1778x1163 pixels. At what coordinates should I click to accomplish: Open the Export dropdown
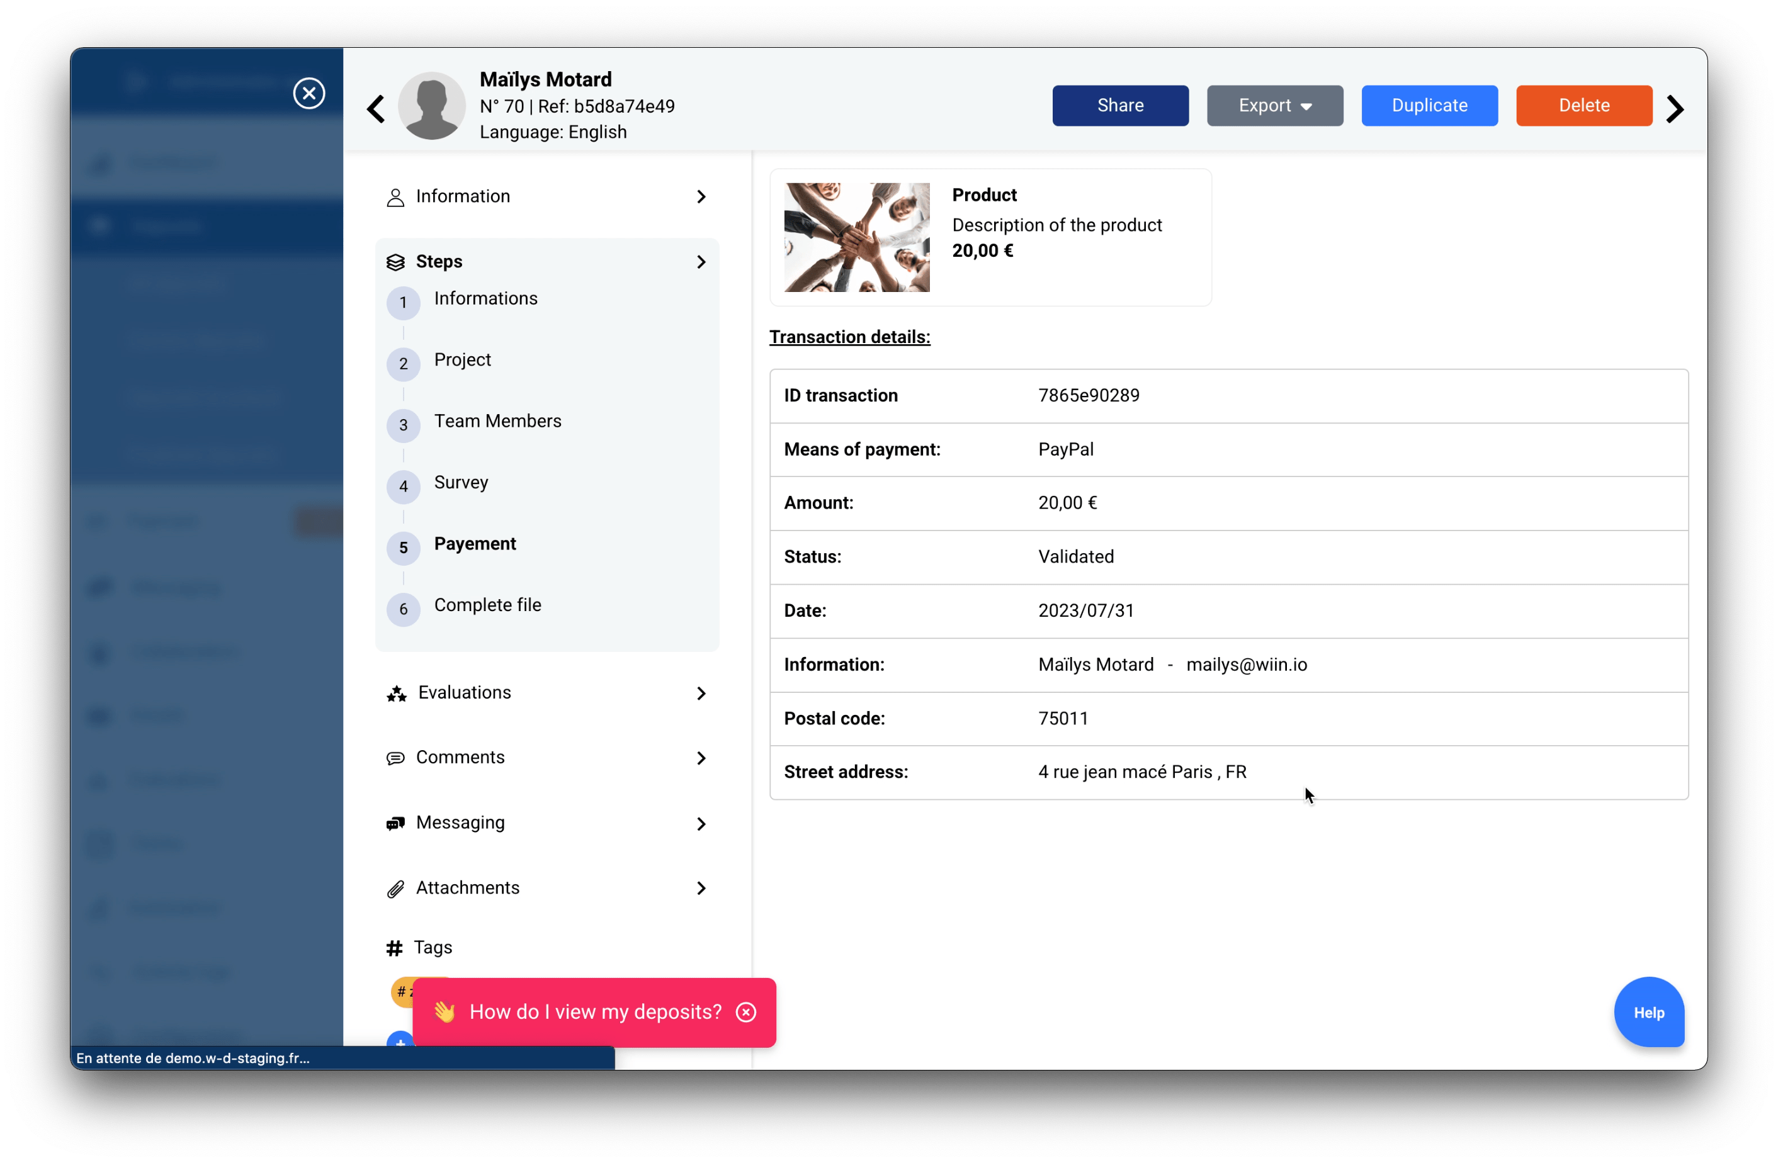point(1274,105)
